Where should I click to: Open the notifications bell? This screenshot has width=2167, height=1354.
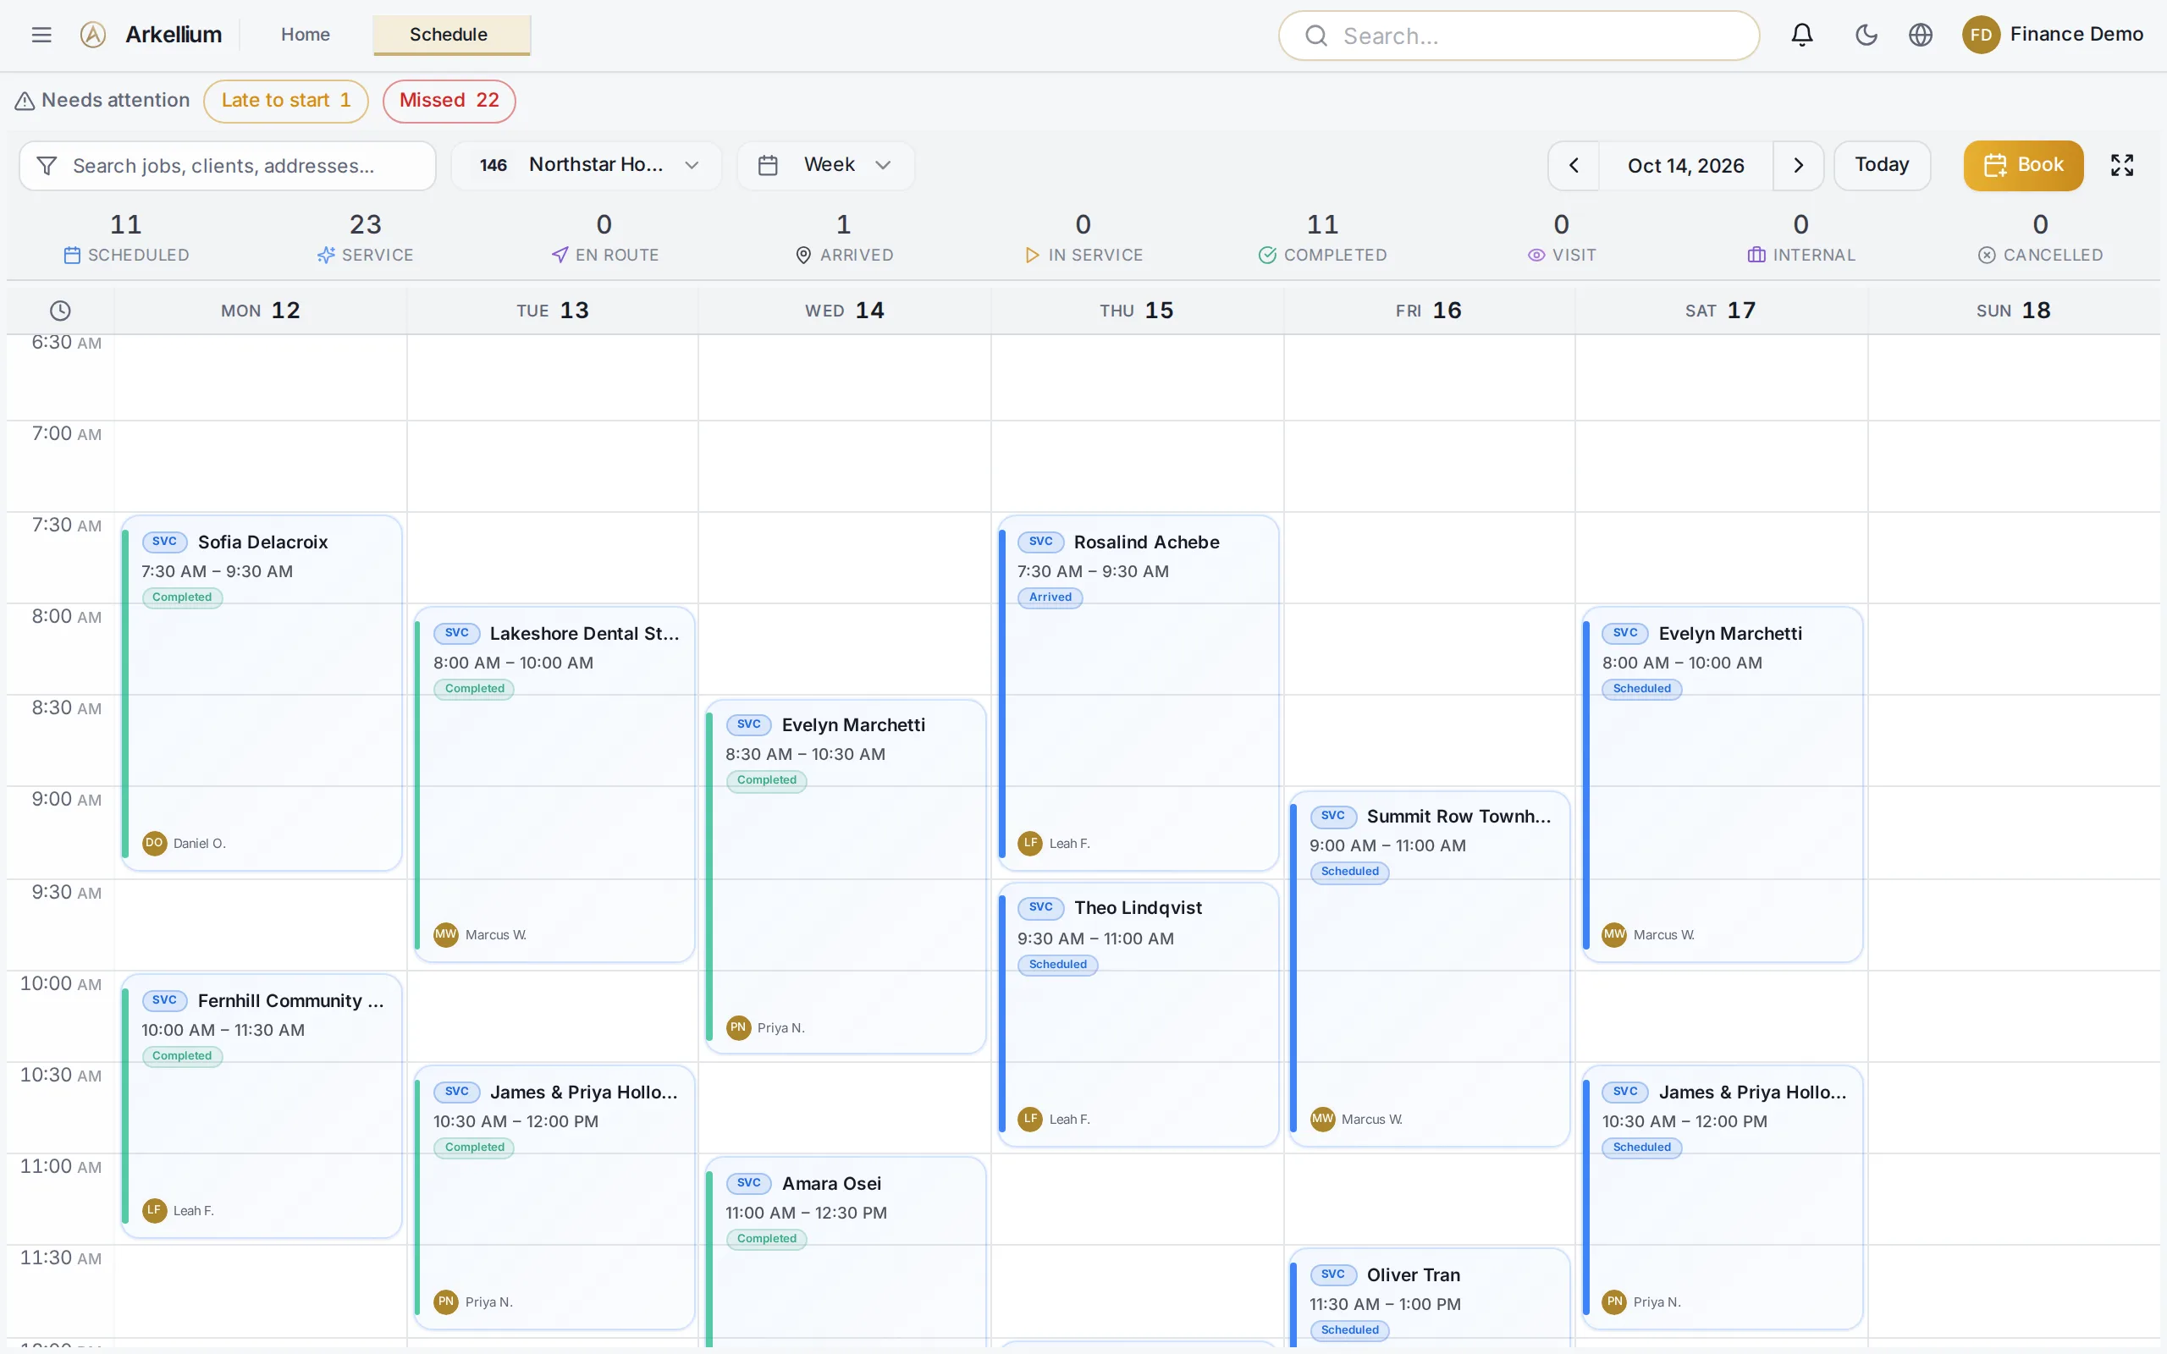point(1801,35)
